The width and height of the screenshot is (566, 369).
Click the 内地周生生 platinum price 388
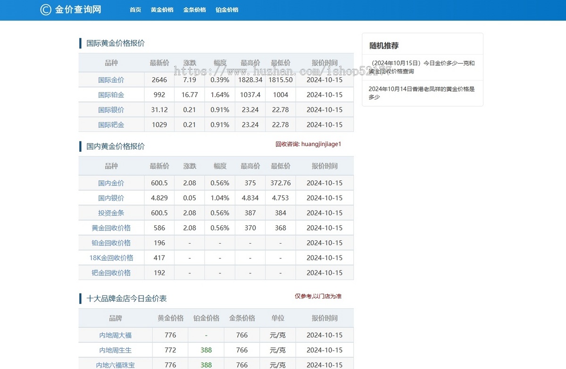click(206, 350)
